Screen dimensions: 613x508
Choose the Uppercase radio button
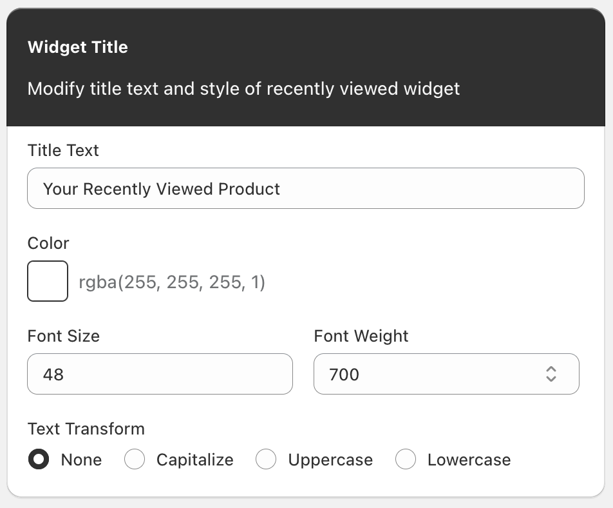pyautogui.click(x=266, y=460)
